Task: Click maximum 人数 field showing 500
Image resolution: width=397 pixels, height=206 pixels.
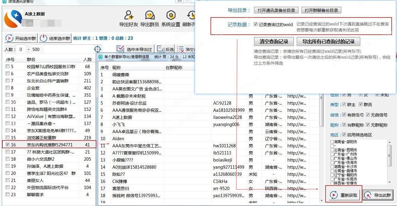Action: pyautogui.click(x=36, y=49)
